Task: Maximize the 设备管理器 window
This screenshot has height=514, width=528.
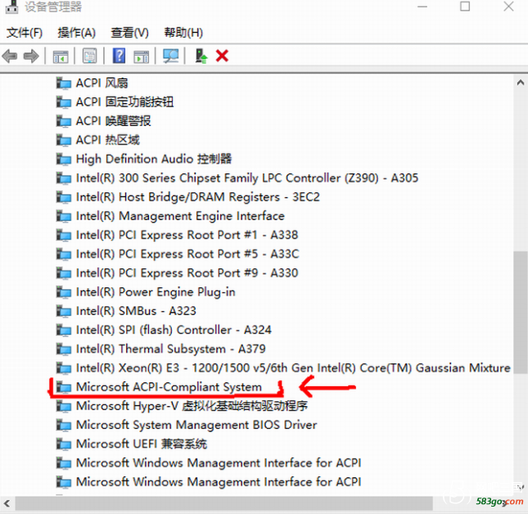Action: click(x=465, y=7)
